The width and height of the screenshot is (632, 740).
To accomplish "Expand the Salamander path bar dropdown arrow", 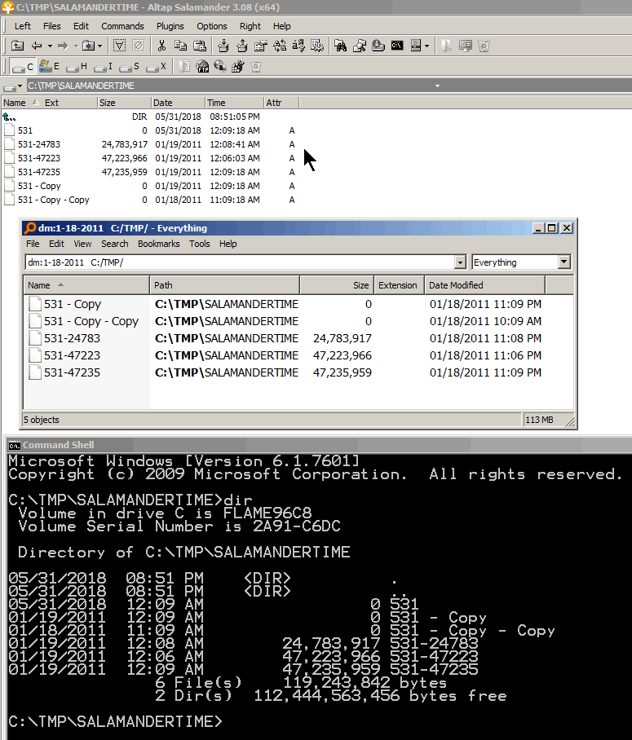I will pos(438,86).
